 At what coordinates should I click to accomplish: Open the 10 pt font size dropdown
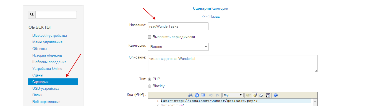[233, 95]
